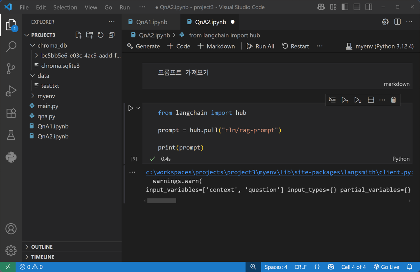
Task: Delete the current cell with trash icon
Action: [393, 100]
